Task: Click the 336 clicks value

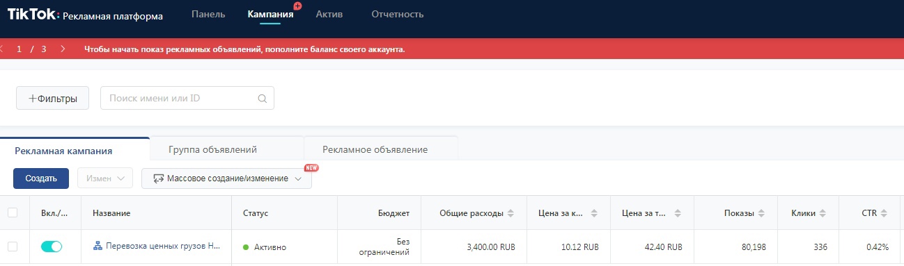Action: tap(821, 247)
